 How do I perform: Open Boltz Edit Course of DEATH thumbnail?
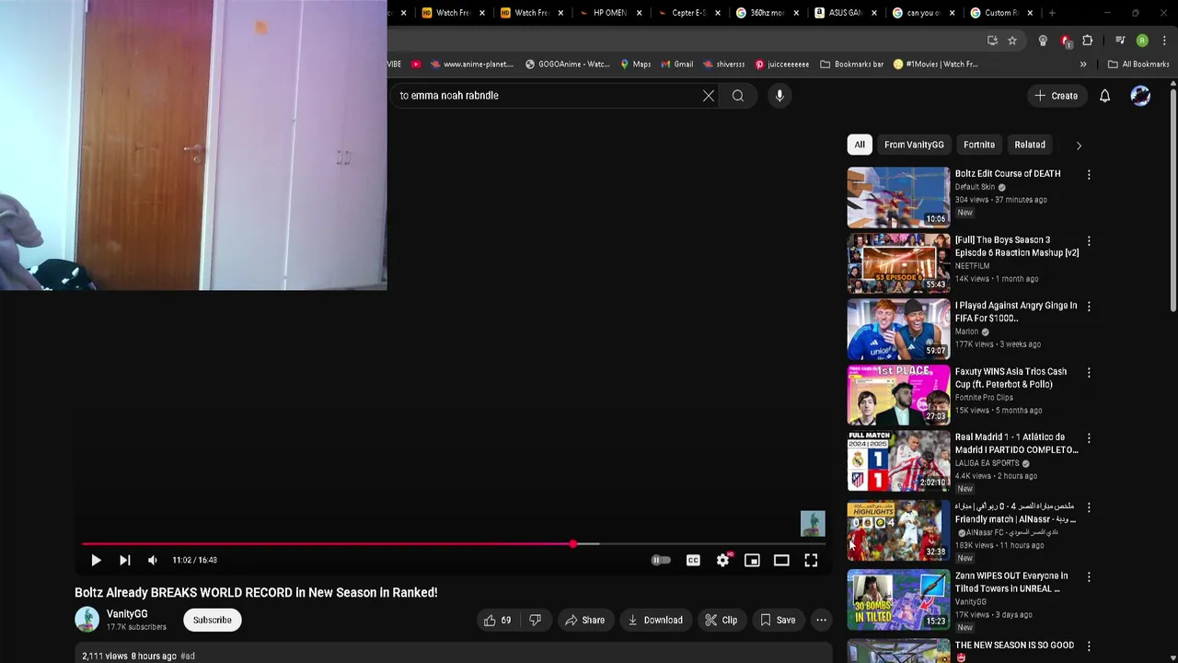click(x=898, y=197)
